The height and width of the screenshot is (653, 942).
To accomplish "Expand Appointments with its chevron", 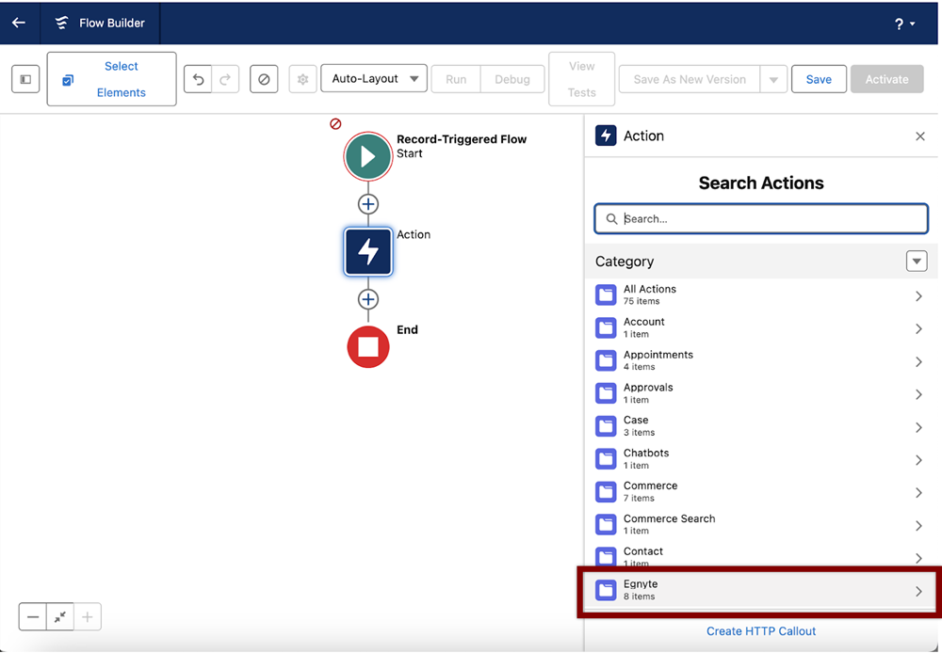I will (918, 362).
